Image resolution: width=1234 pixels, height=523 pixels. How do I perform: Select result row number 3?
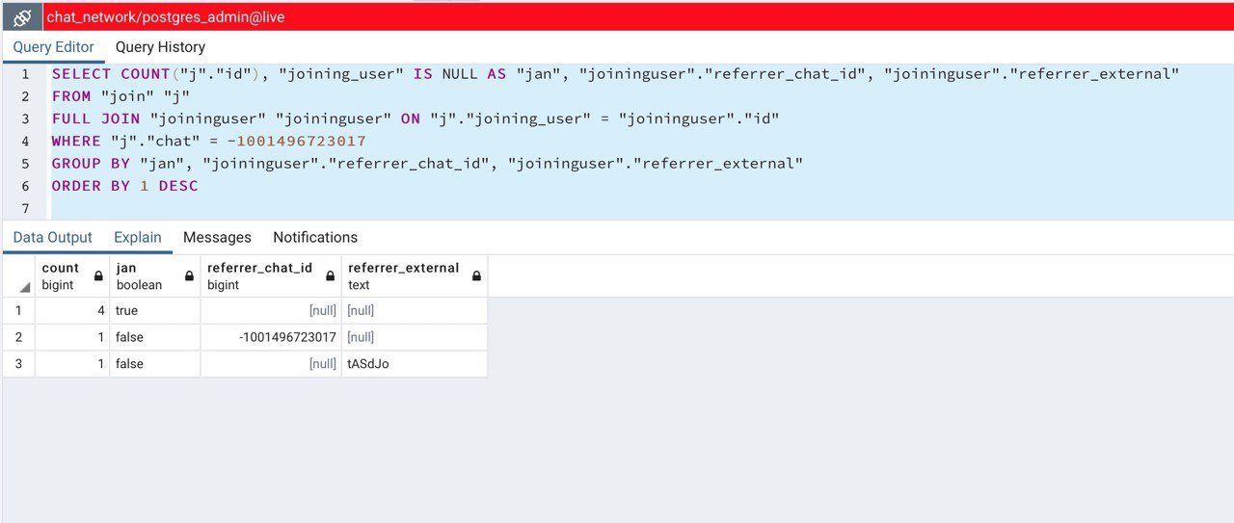pyautogui.click(x=18, y=364)
